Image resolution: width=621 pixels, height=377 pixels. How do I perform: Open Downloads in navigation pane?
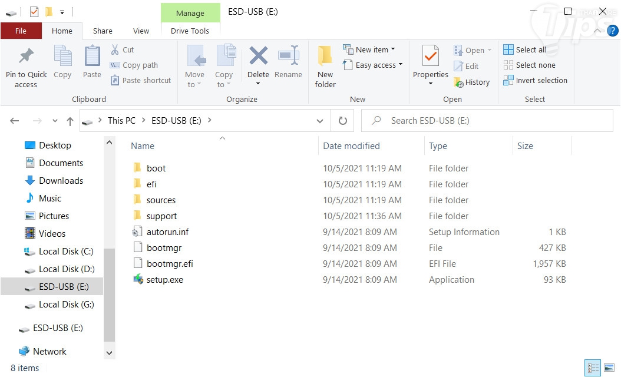(61, 181)
